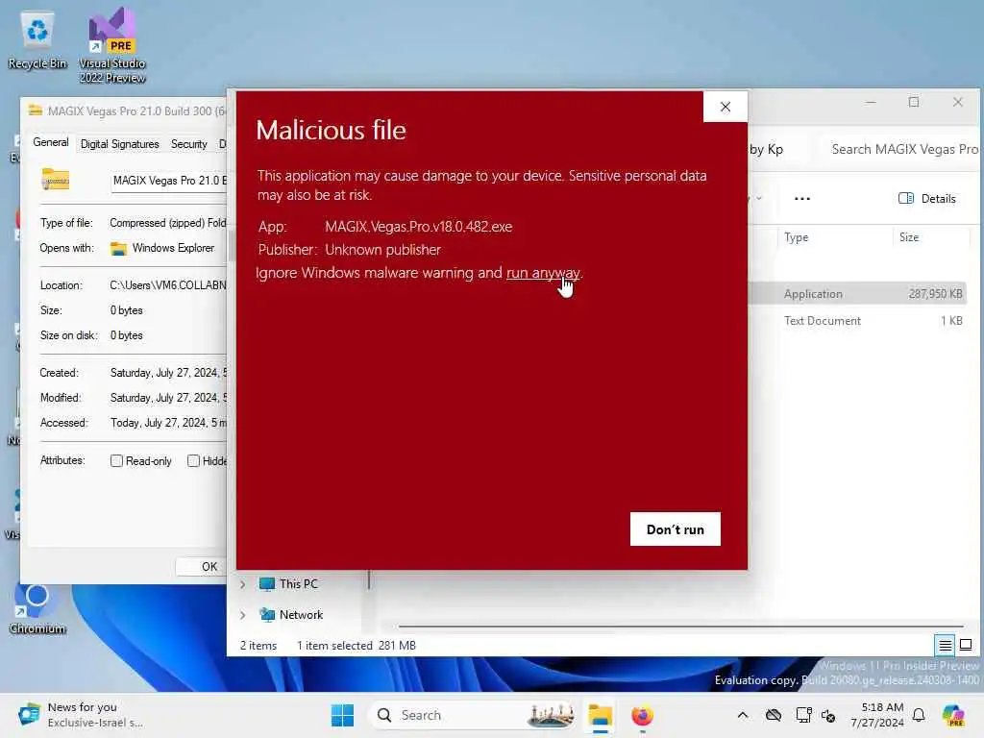Open the clock showing 5:18 AM
The width and height of the screenshot is (984, 738).
tap(877, 715)
